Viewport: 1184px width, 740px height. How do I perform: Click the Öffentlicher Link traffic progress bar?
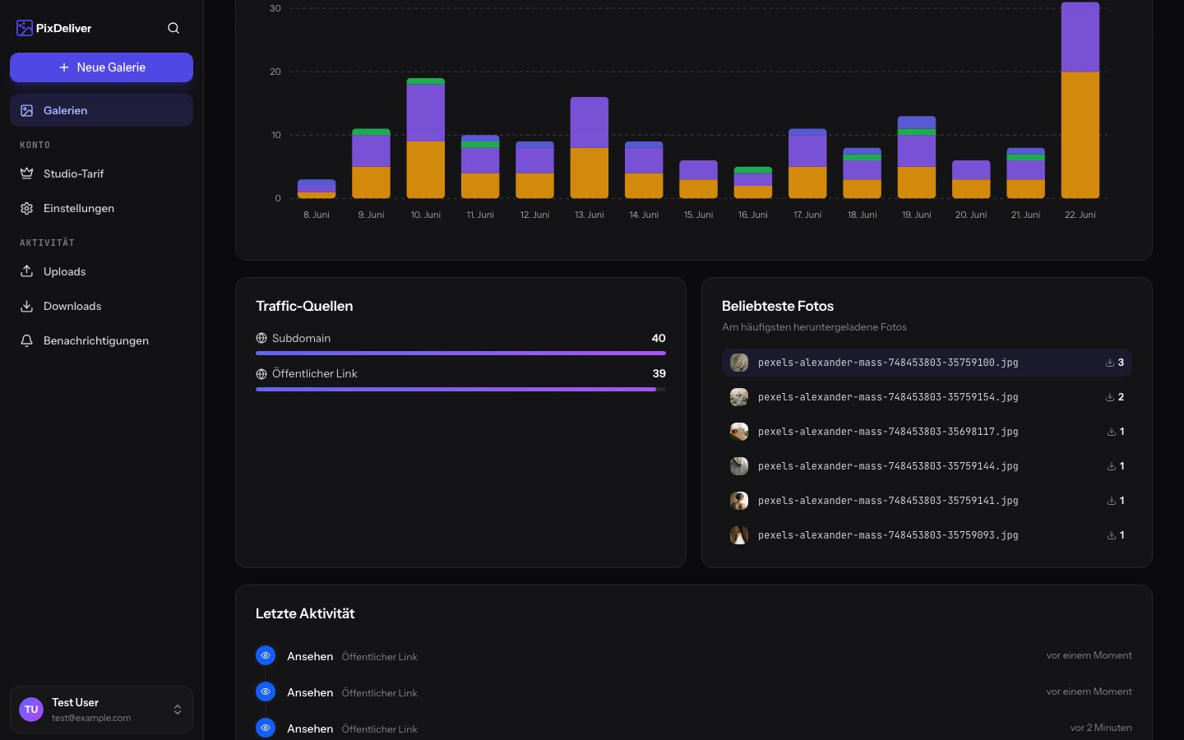[x=460, y=389]
